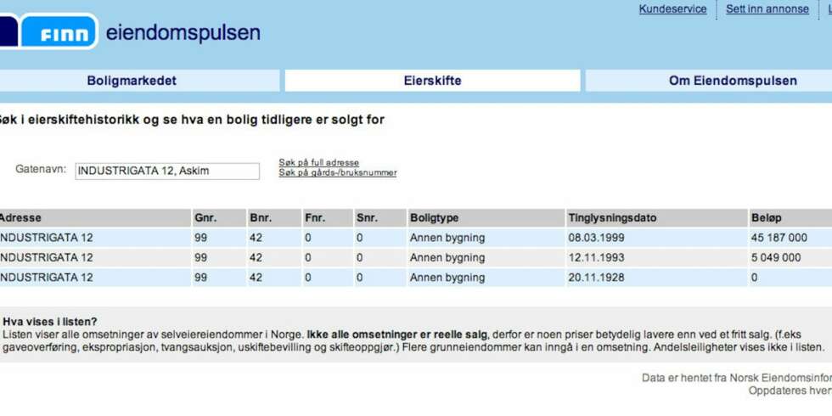
Task: Select the date 20.11.1928
Action: point(596,278)
